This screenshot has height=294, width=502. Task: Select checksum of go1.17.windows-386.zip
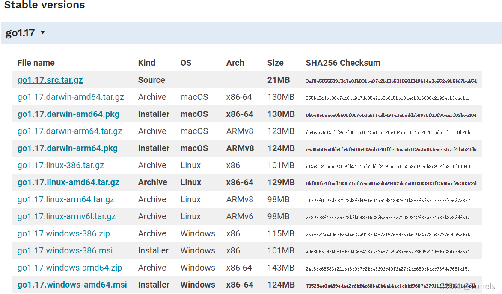(x=388, y=235)
